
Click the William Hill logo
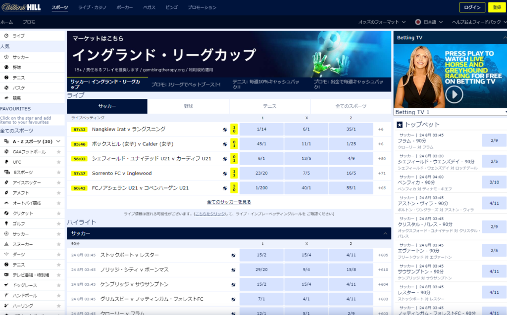21,7
